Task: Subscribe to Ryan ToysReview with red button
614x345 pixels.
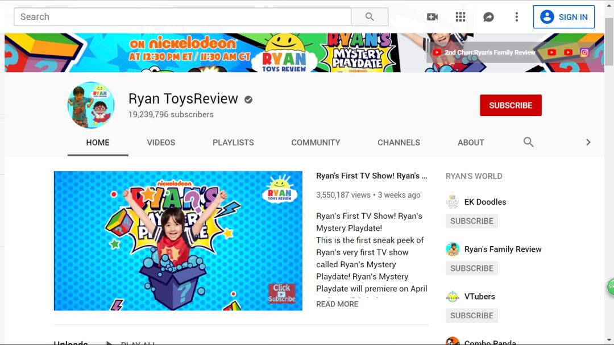Action: [511, 105]
